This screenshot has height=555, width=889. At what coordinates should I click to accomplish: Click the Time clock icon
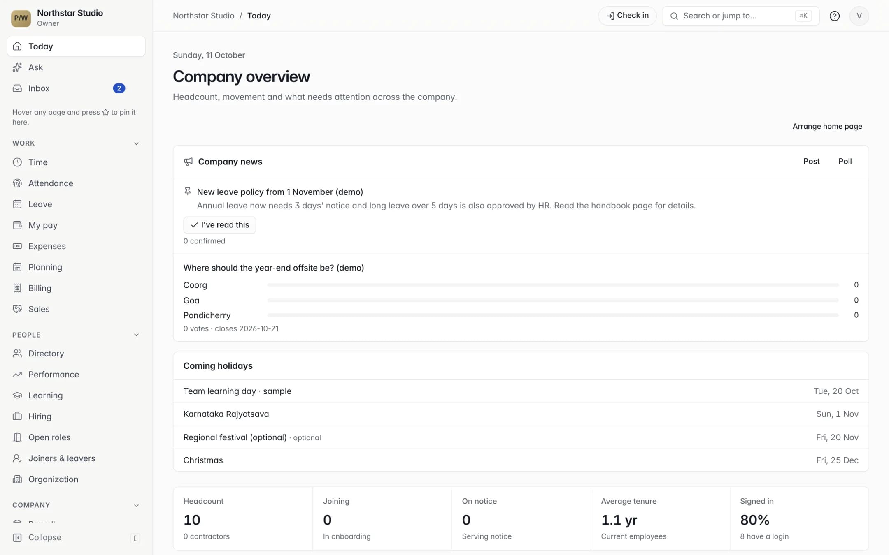(17, 162)
